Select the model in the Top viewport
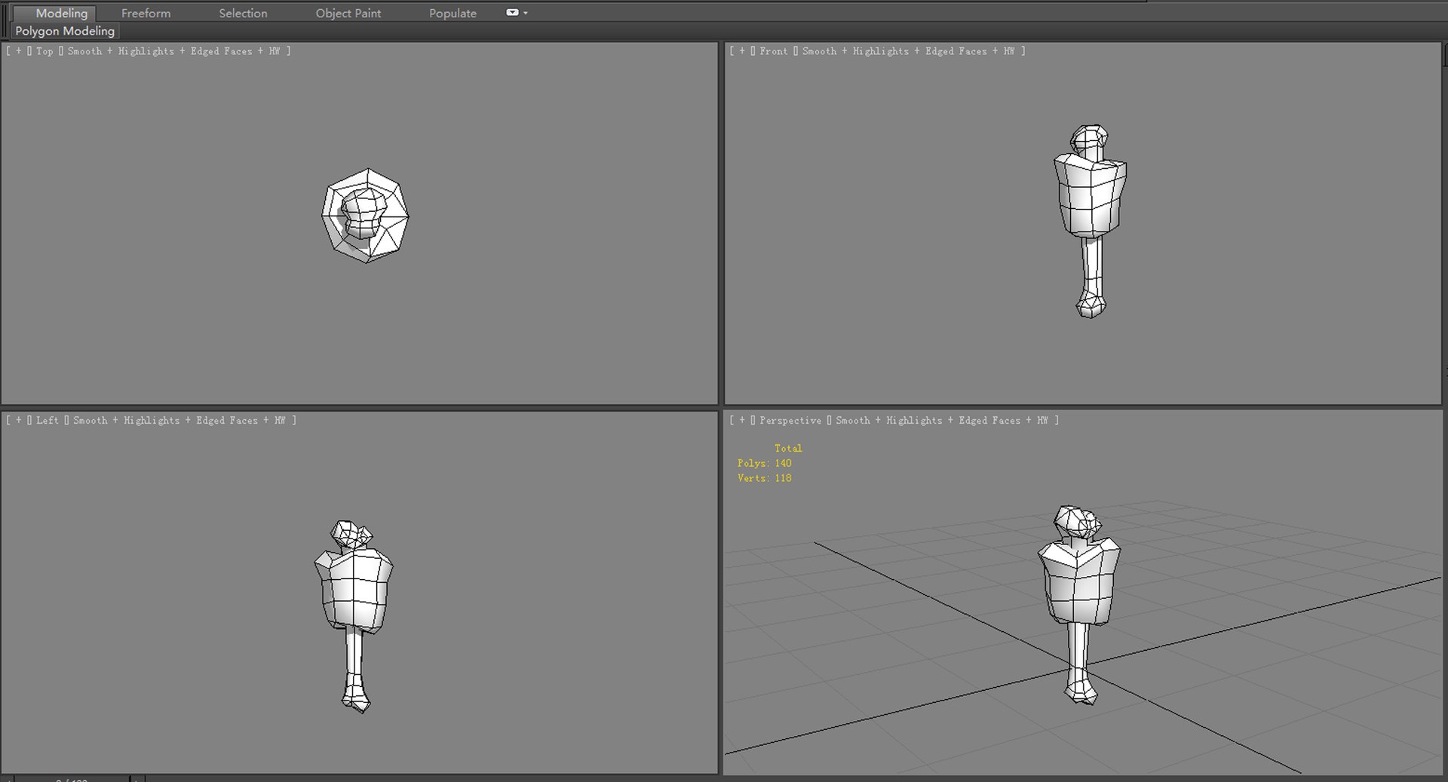Viewport: 1448px width, 782px height. point(366,216)
